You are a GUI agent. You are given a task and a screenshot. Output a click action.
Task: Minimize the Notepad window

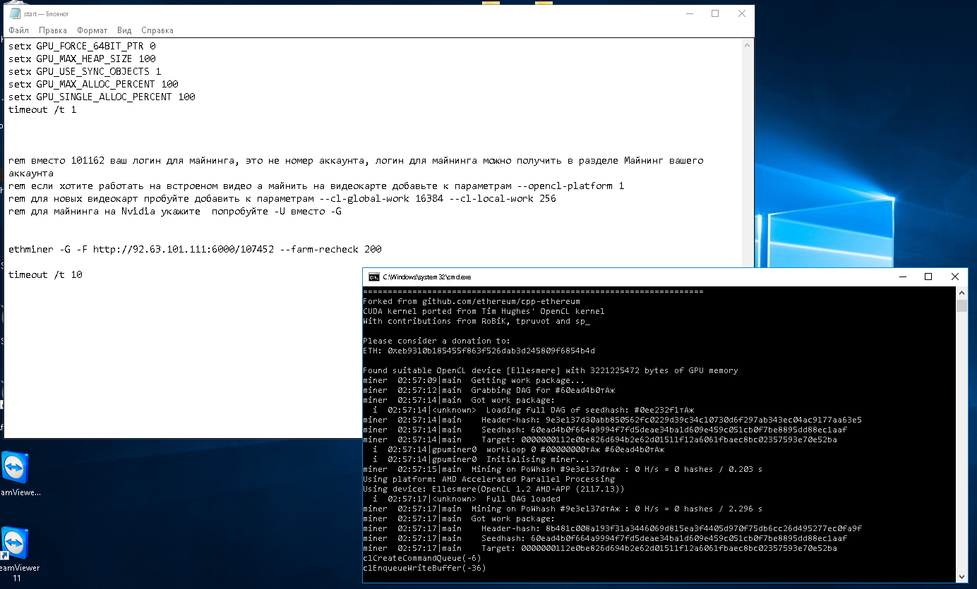[x=688, y=13]
